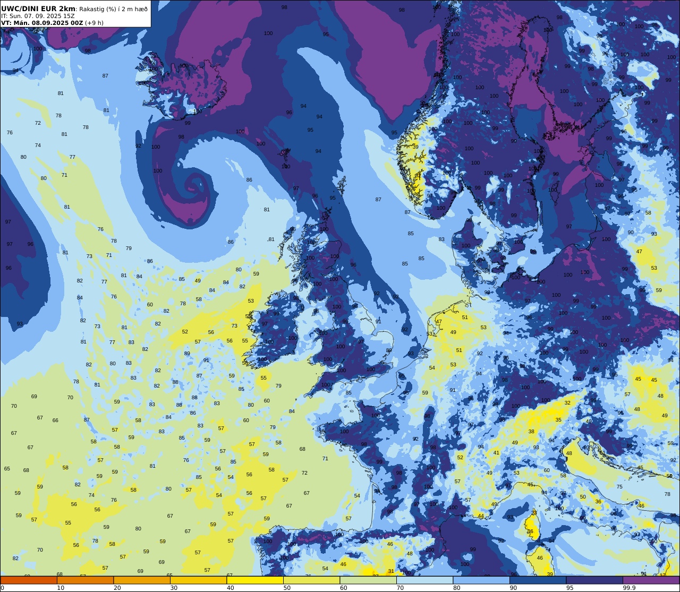The height and width of the screenshot is (592, 680).
Task: Click the dark navy 95–99.9 legend segment
Action: [594, 580]
